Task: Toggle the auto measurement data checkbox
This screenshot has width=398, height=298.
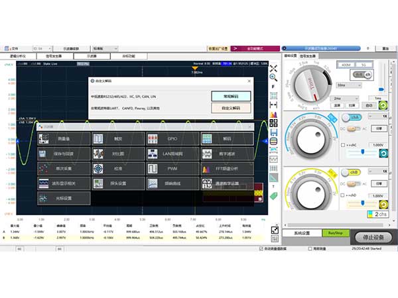Action: pos(261,249)
